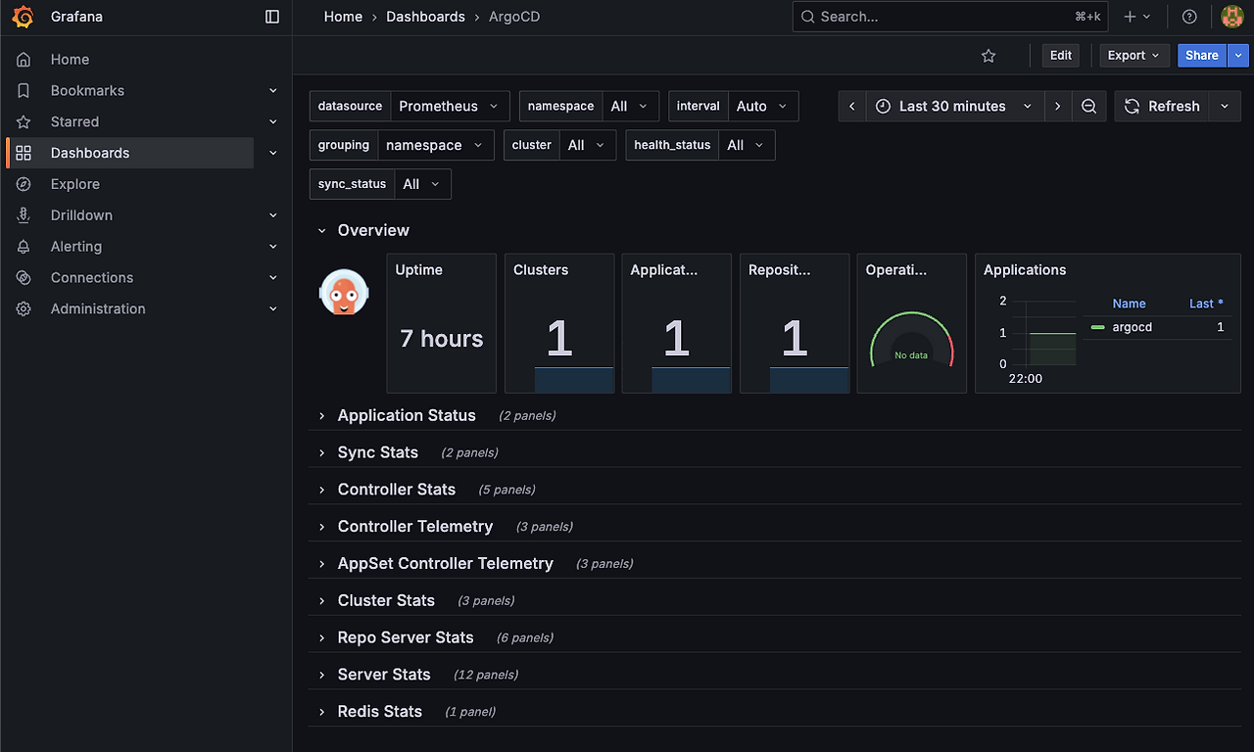Expand the Starred sidebar chevron
This screenshot has width=1254, height=752.
273,122
